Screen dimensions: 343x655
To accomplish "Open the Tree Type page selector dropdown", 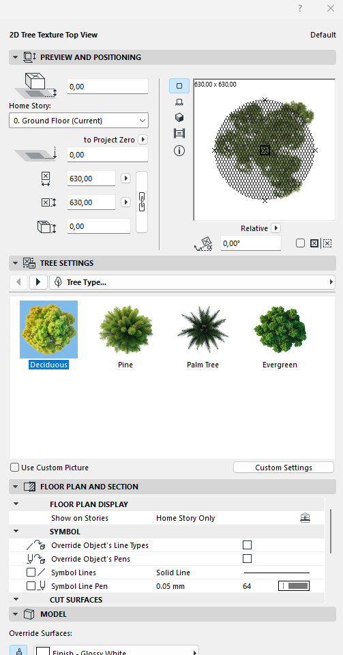I will [x=192, y=282].
